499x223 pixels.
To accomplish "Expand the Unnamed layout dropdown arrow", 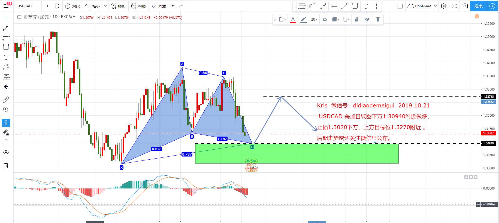I will [x=435, y=6].
